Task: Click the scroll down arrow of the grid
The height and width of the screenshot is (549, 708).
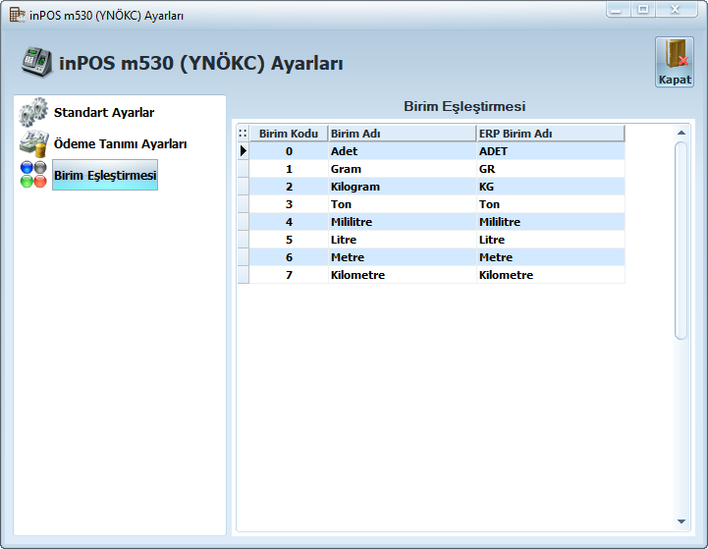Action: pyautogui.click(x=681, y=522)
